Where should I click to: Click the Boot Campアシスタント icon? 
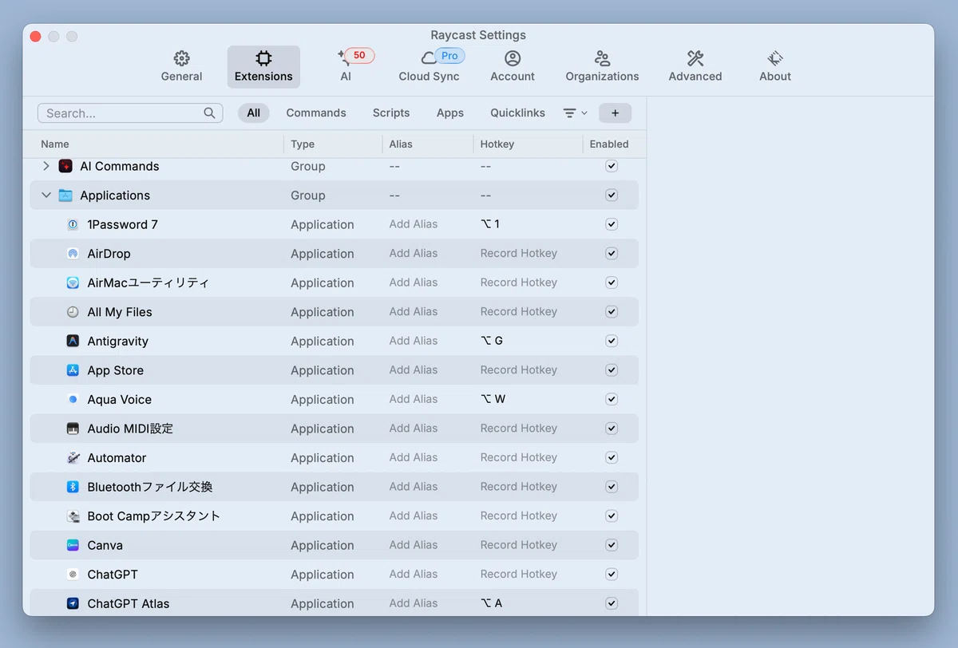point(73,516)
